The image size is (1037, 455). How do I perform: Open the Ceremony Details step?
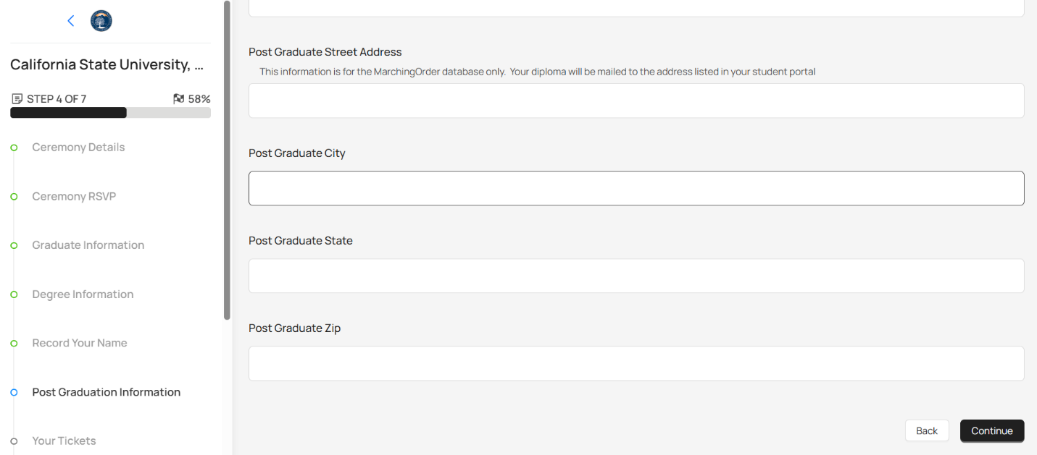78,148
